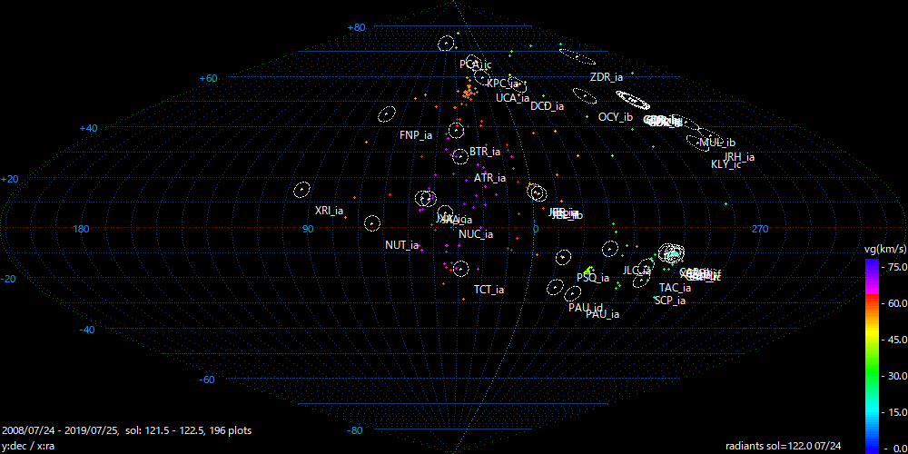Click the OCY_ib shower label
This screenshot has width=908, height=454.
(615, 117)
